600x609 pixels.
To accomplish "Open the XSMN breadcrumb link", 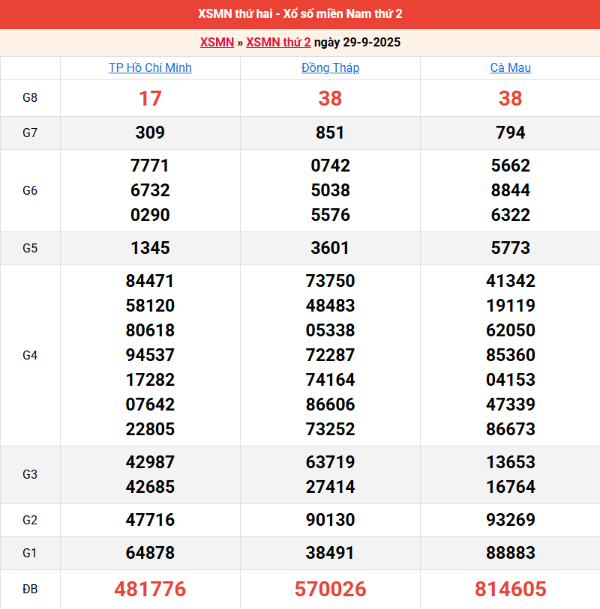I will click(x=217, y=42).
